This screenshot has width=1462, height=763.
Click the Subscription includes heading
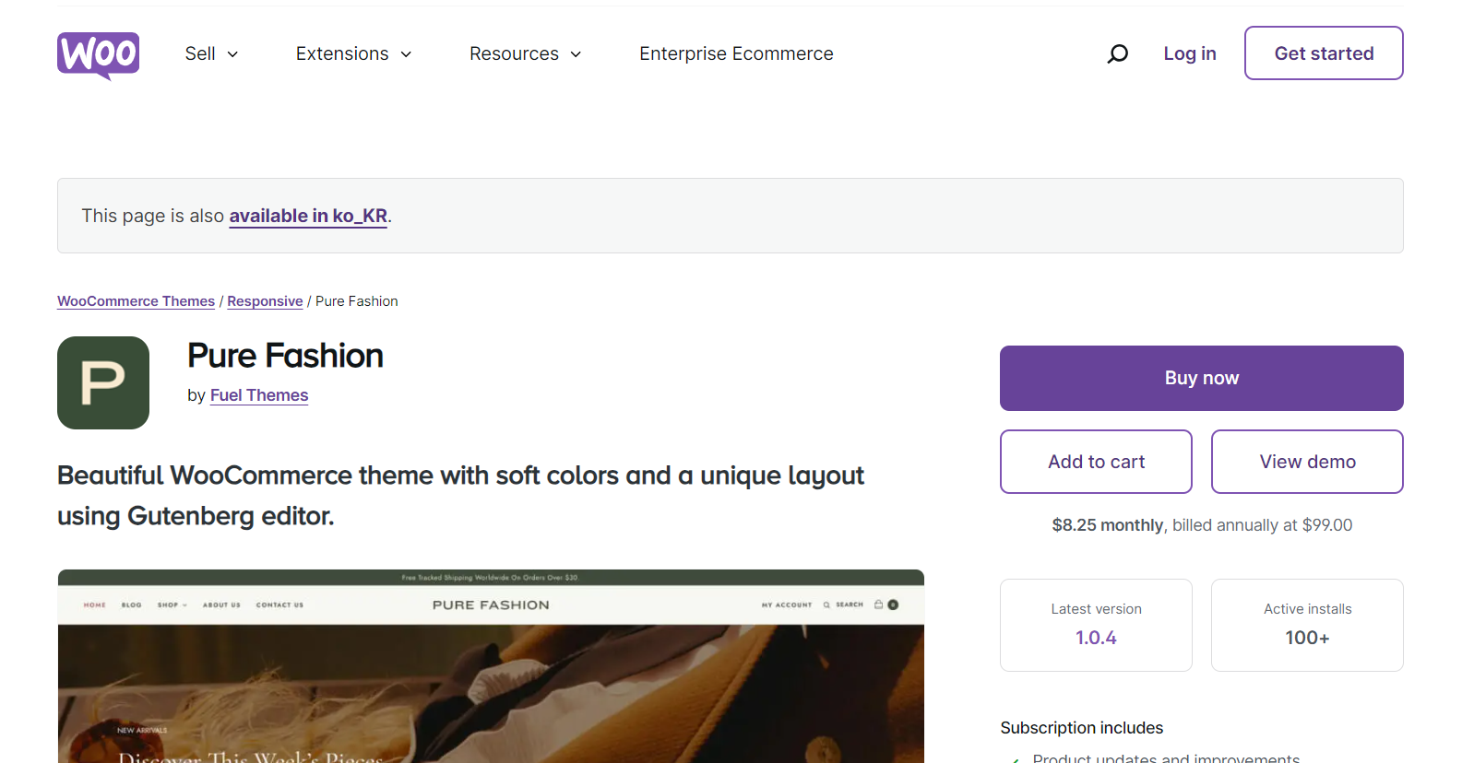[1082, 728]
